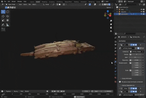Screen dimensions: 146x98
Task: Pick the Add Cube tool
Action: (x=3, y=30)
